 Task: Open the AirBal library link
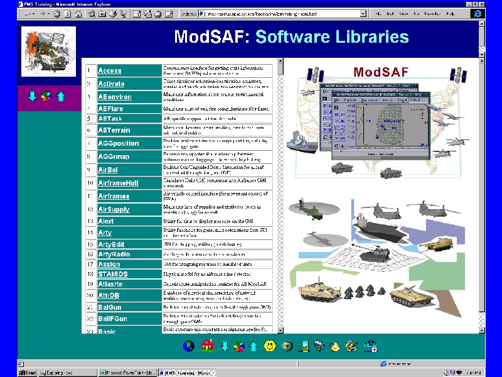click(x=107, y=170)
